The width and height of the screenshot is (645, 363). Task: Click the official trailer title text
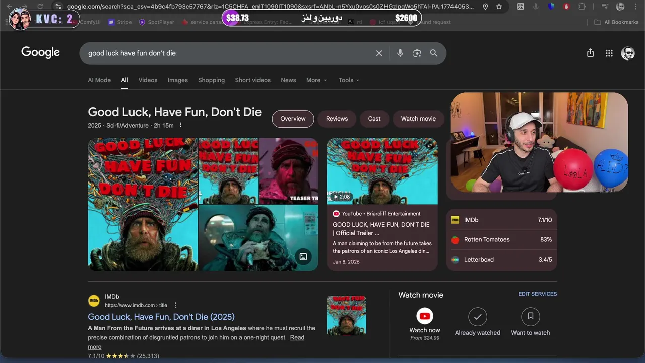[x=381, y=229]
